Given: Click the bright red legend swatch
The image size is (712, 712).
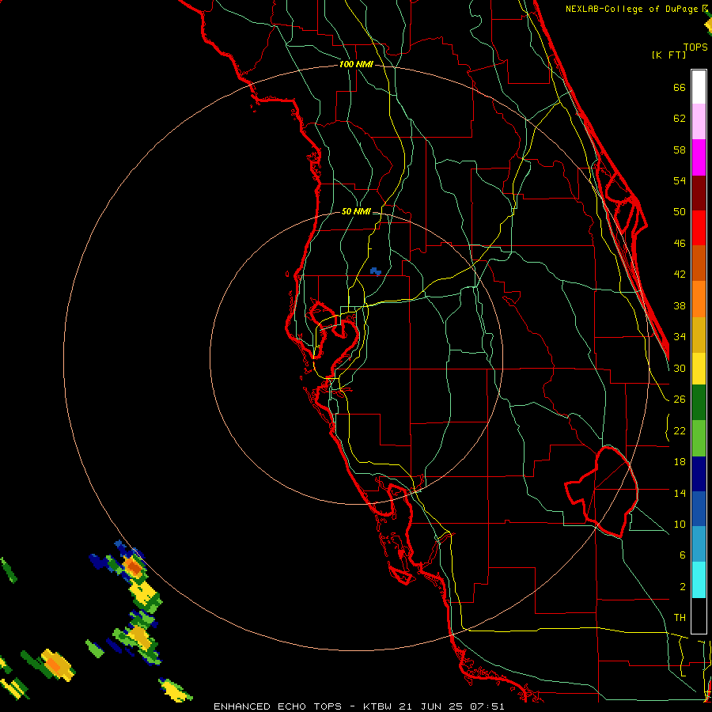Looking at the screenshot, I should tap(699, 228).
